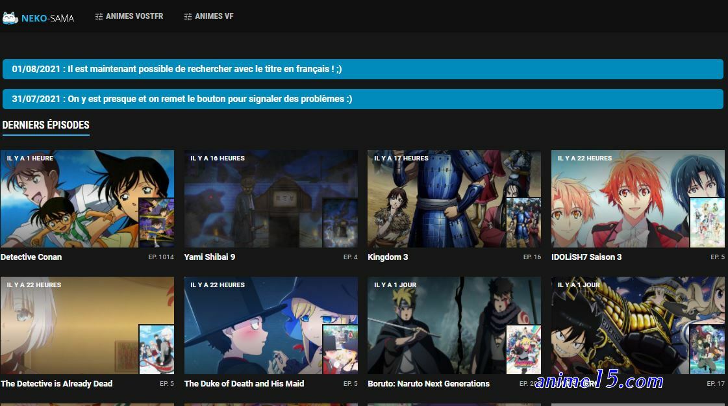Click Boruto: Naruto Next Generations title

pos(429,384)
